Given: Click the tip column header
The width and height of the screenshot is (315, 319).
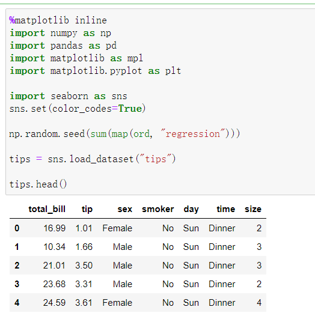Looking at the screenshot, I should tap(87, 209).
